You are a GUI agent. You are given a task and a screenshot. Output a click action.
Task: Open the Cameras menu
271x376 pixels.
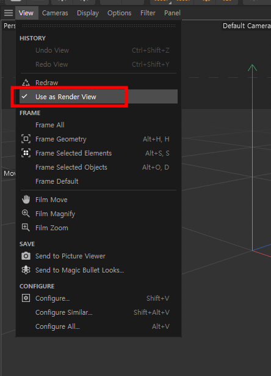[x=55, y=13]
